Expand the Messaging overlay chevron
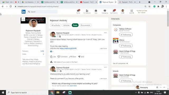169x95 pixels. [164, 87]
